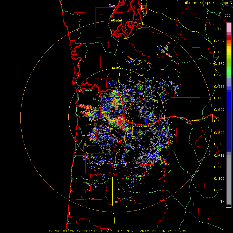The height and width of the screenshot is (233, 233).
Task: Select the 0.307 legend value
Action: (x=219, y=179)
